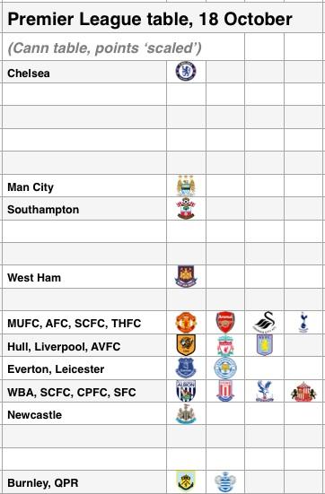The width and height of the screenshot is (325, 494).
Task: Select the Liverpool crest
Action: coord(225,345)
